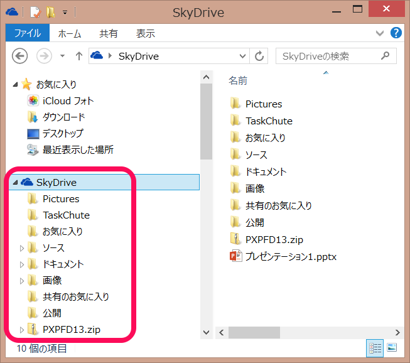This screenshot has width=410, height=363.
Task: Select 共有のお気に入り folder in file list
Action: [279, 205]
